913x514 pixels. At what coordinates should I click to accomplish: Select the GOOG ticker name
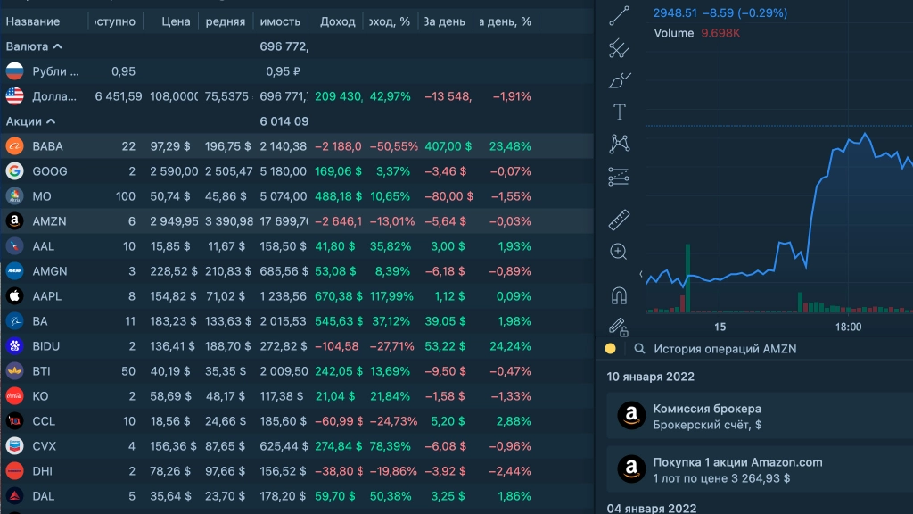click(50, 171)
